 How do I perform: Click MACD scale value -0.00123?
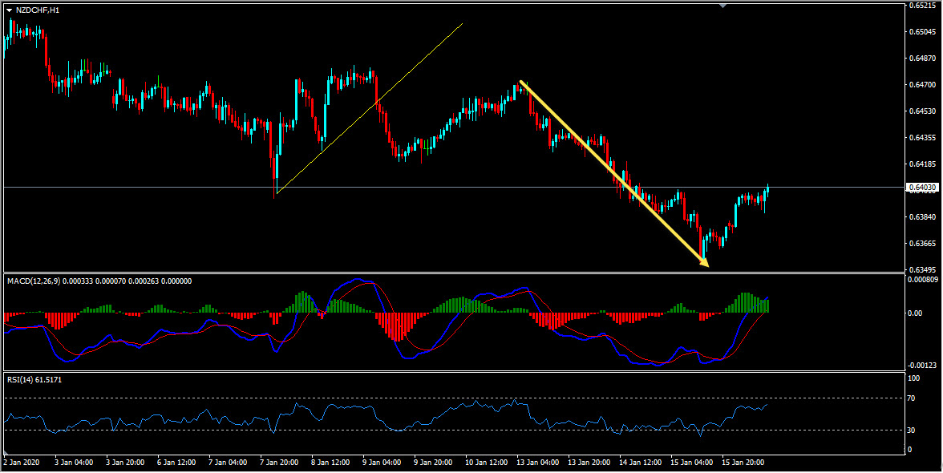[923, 366]
